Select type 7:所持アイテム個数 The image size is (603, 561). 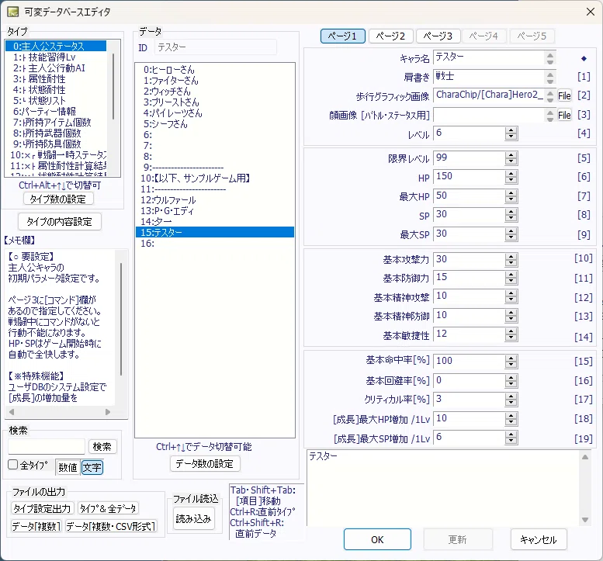(x=56, y=123)
